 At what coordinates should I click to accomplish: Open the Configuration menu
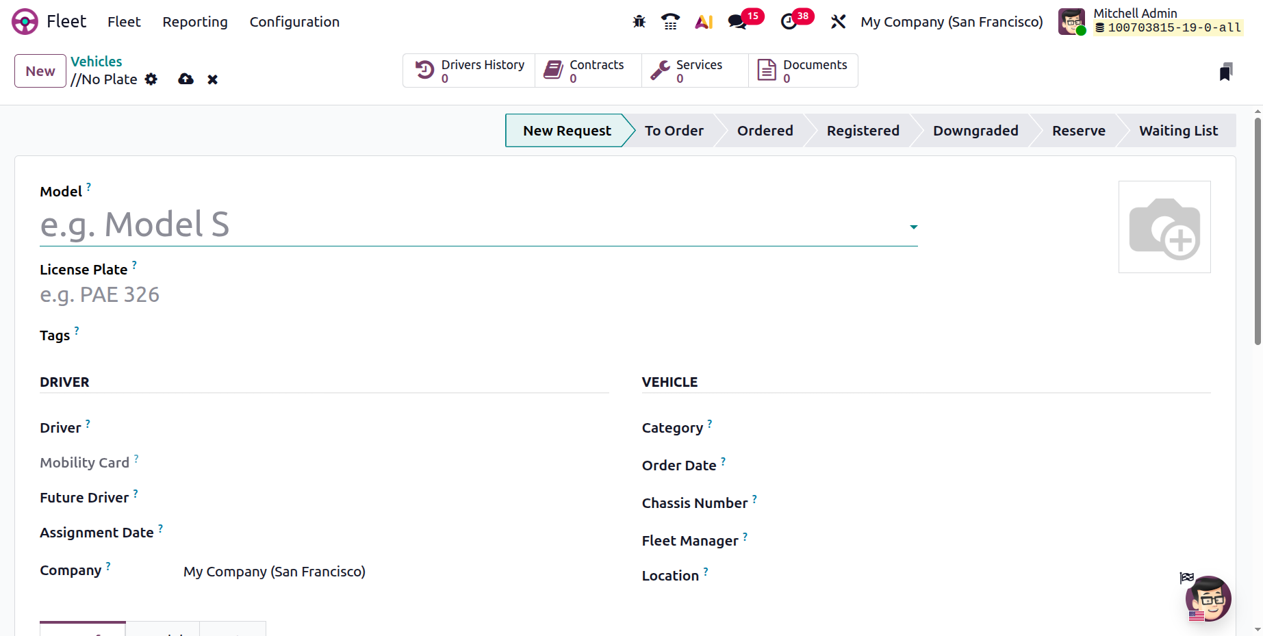[x=294, y=22]
